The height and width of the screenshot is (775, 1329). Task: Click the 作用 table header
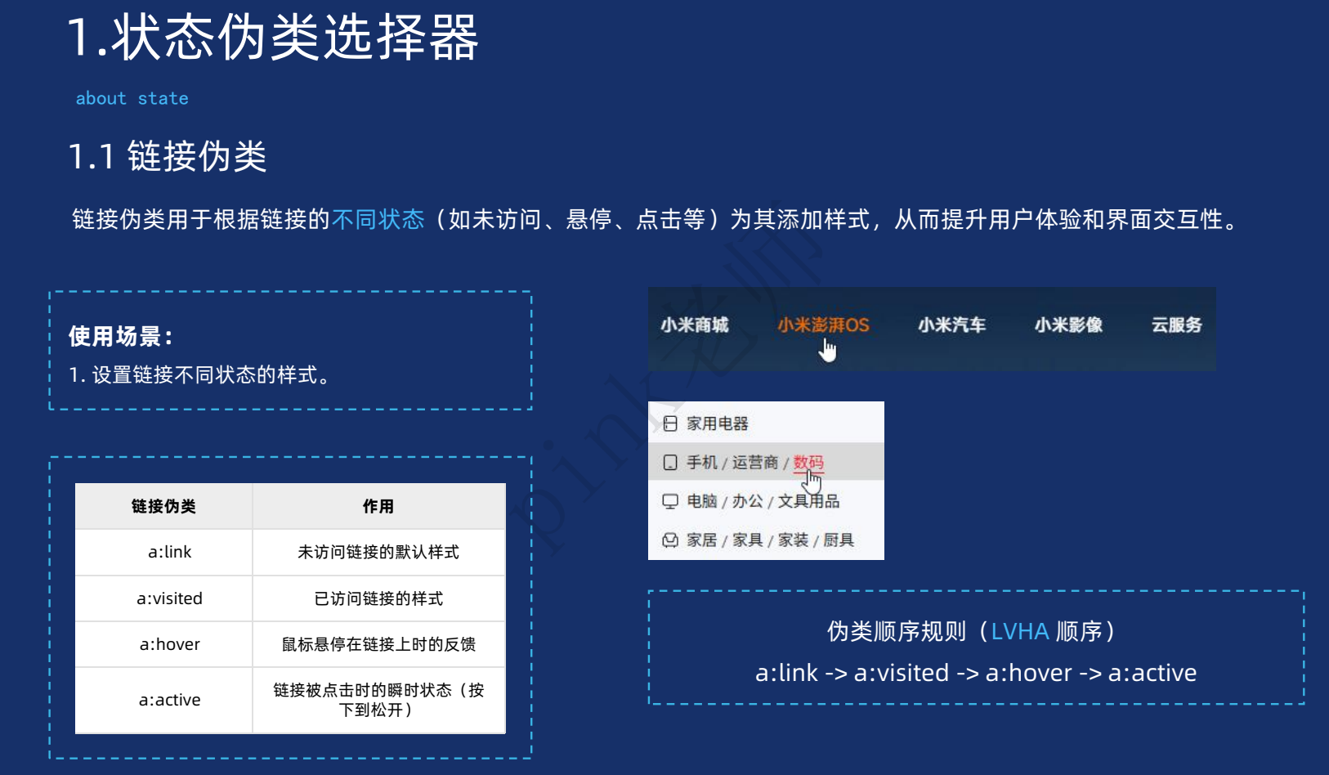point(379,507)
